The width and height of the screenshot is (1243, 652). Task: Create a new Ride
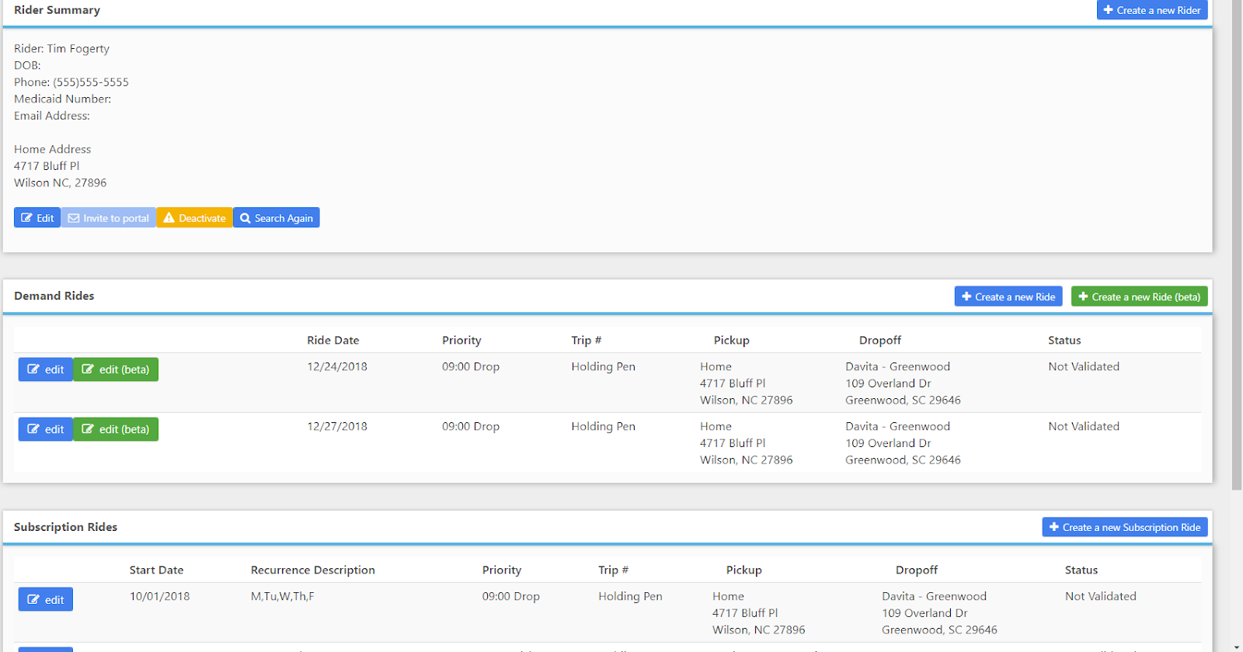(x=1008, y=297)
